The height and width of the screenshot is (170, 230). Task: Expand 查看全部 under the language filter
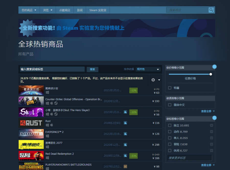[208, 111]
